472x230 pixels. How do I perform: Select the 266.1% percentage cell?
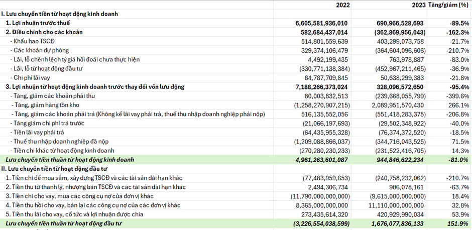459,105
